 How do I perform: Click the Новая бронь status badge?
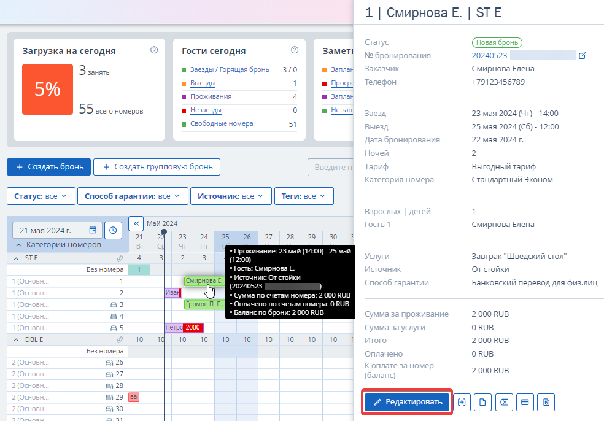pos(497,42)
